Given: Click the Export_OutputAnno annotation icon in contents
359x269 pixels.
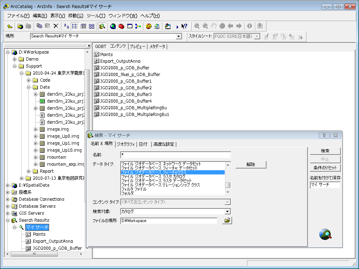Looking at the screenshot, I should pos(97,61).
